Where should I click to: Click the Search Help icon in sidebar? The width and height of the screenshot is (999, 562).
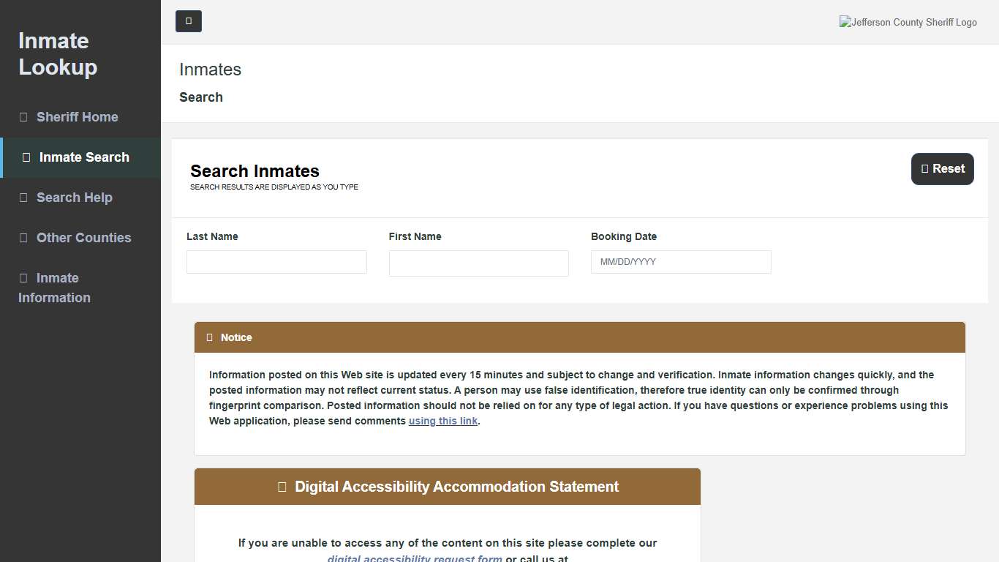[24, 197]
